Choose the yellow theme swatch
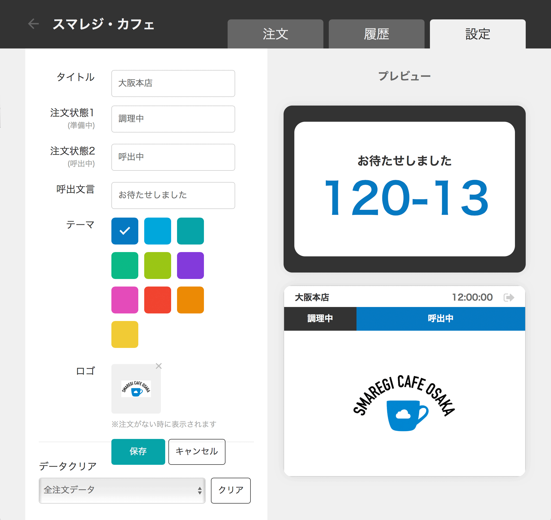This screenshot has width=551, height=520. [x=125, y=334]
